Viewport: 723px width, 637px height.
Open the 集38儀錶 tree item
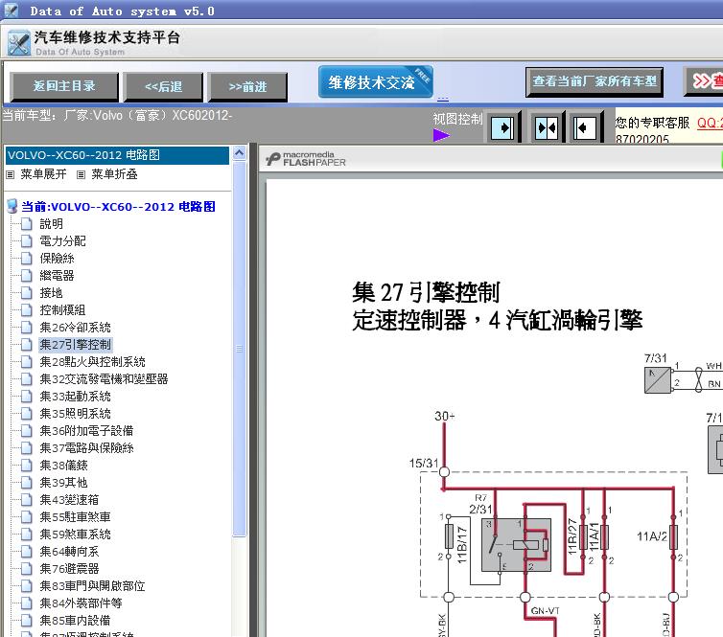coord(63,466)
